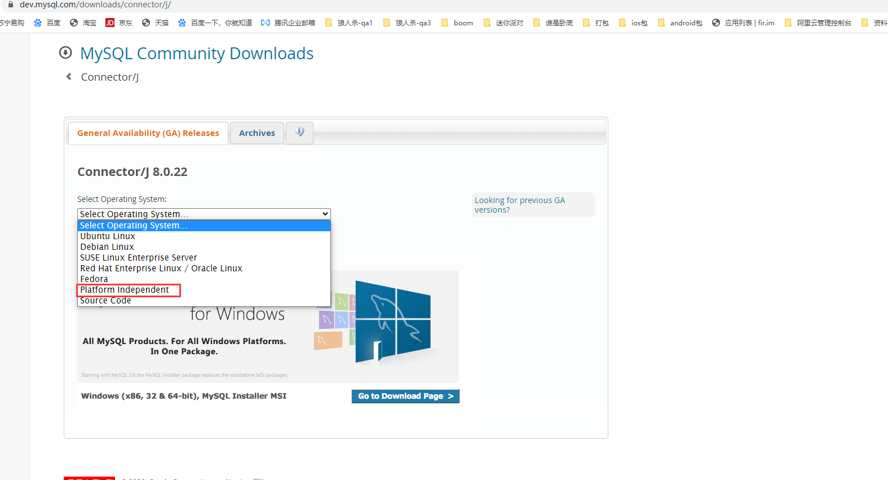Choose Ubuntu Linux from the list
This screenshot has width=888, height=480.
click(x=204, y=236)
